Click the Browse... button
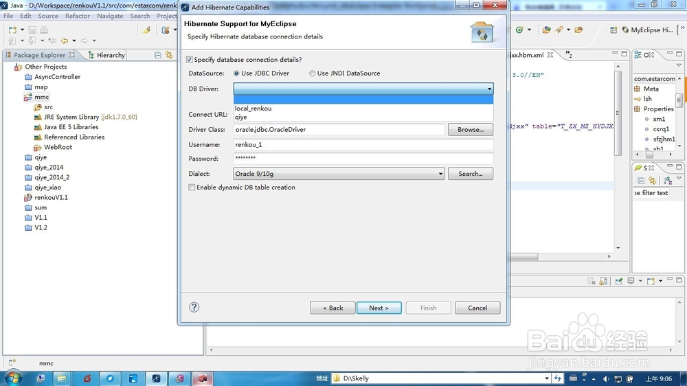 coord(470,129)
